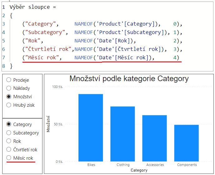
Task: Click the 0 tis. axis value
Action: (x=59, y=162)
